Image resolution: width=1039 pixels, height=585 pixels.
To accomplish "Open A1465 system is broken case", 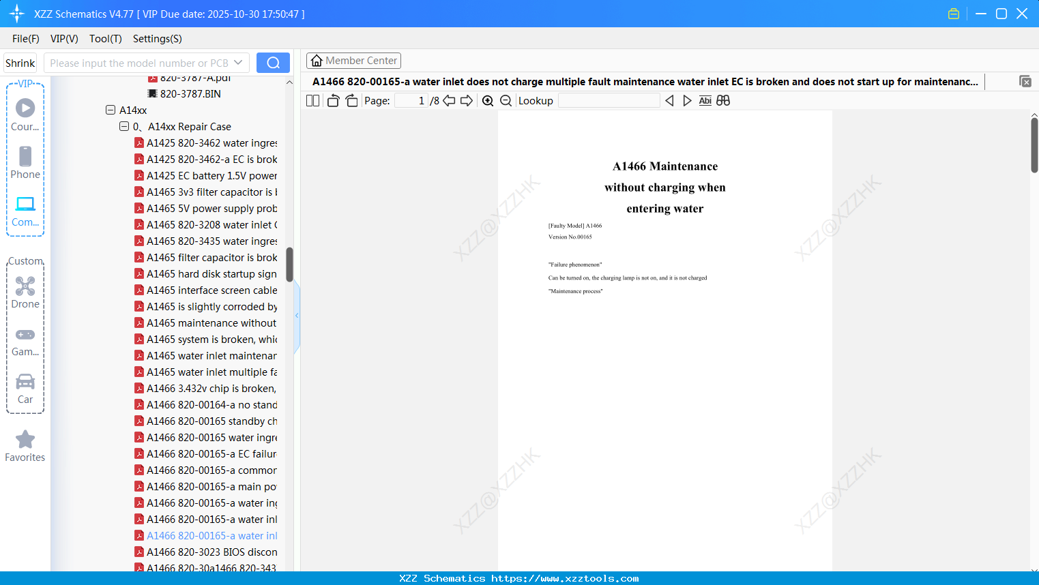I will tap(206, 340).
